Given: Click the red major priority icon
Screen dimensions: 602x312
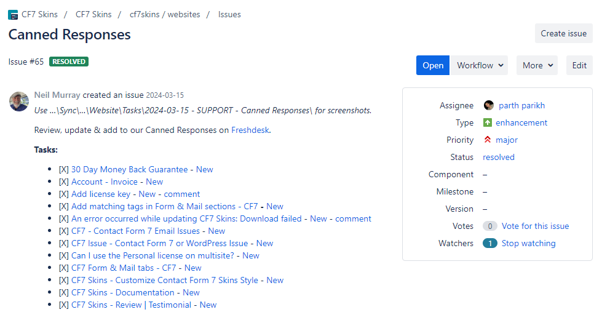Looking at the screenshot, I should [x=488, y=140].
